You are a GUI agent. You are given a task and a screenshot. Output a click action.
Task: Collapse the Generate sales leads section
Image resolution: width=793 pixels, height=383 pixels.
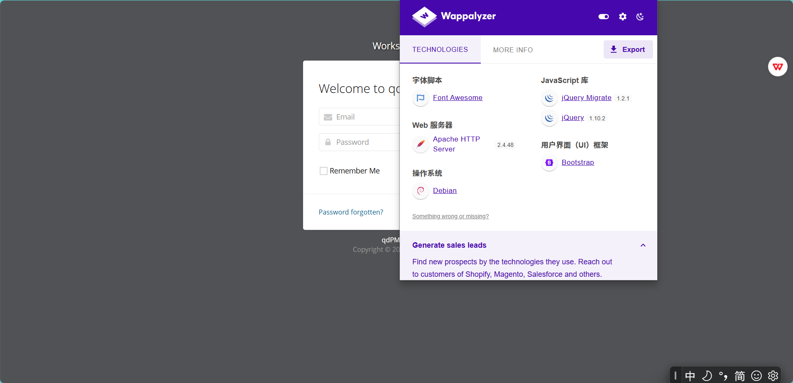(643, 245)
